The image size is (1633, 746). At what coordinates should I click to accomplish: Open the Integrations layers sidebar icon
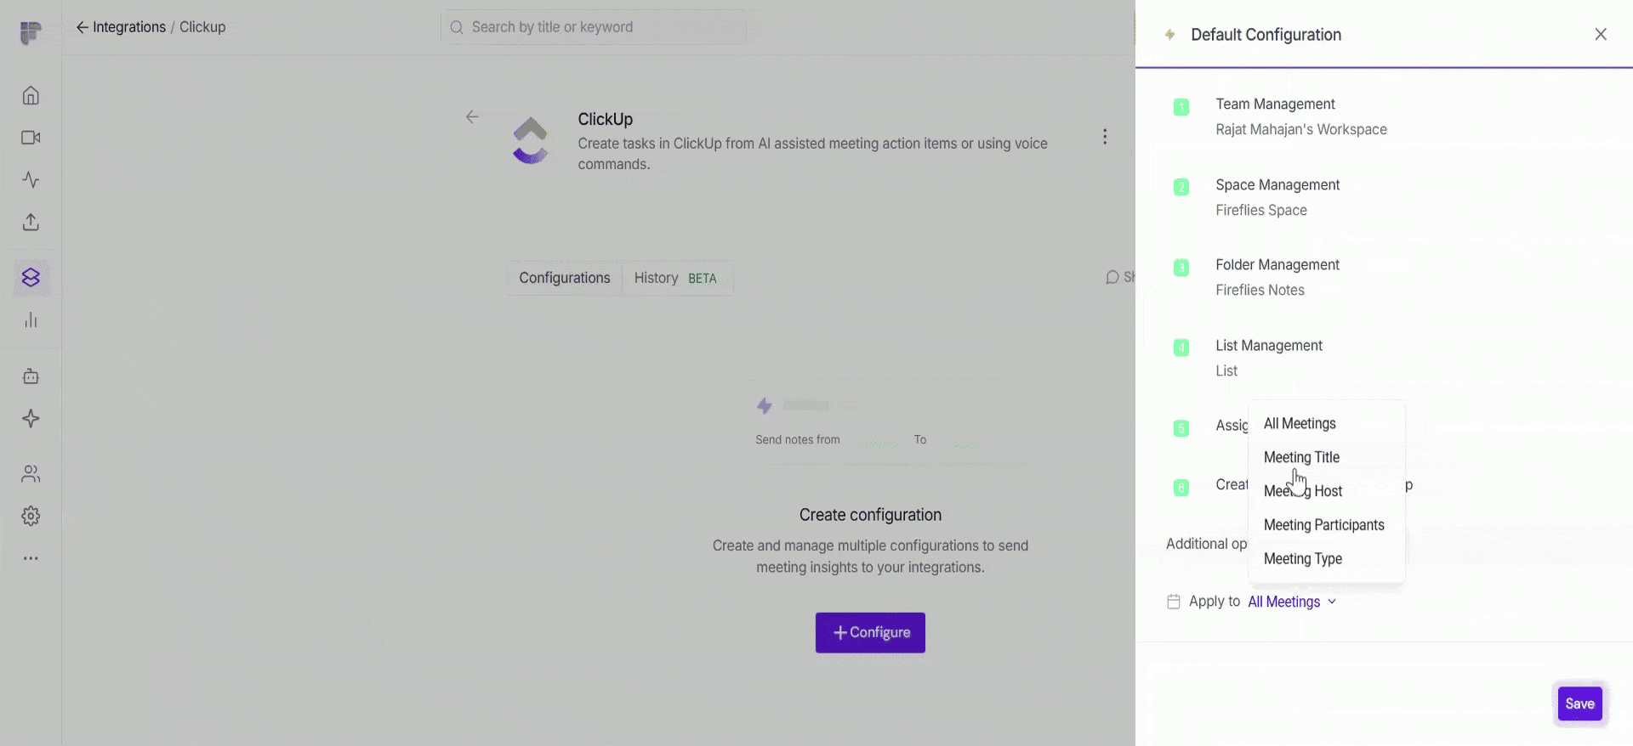click(31, 278)
